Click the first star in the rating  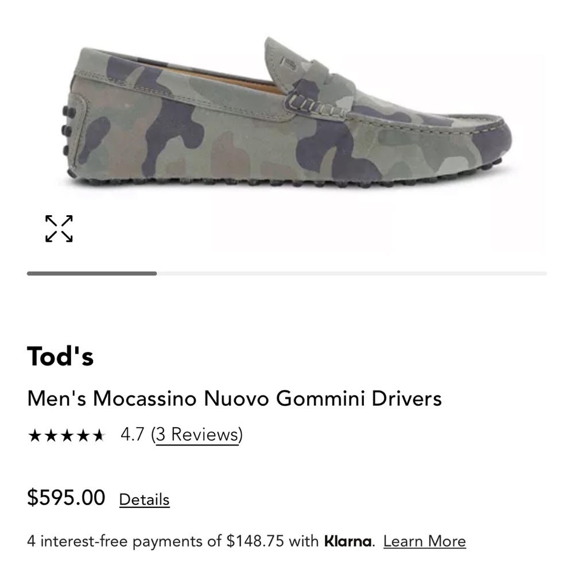(36, 436)
